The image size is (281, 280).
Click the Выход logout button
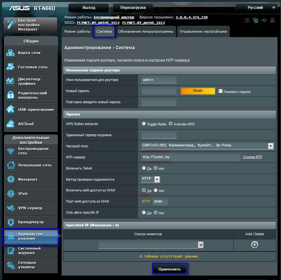(89, 8)
